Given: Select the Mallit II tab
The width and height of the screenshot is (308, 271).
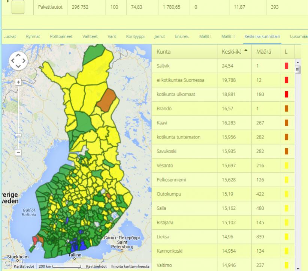Looking at the screenshot, I should point(228,36).
